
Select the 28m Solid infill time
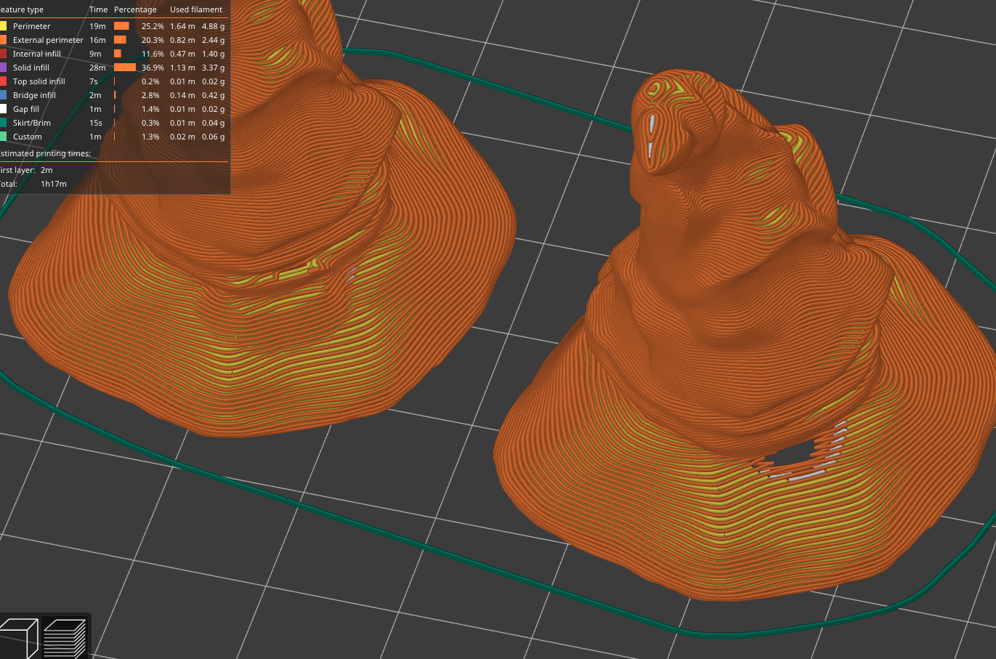[x=97, y=68]
